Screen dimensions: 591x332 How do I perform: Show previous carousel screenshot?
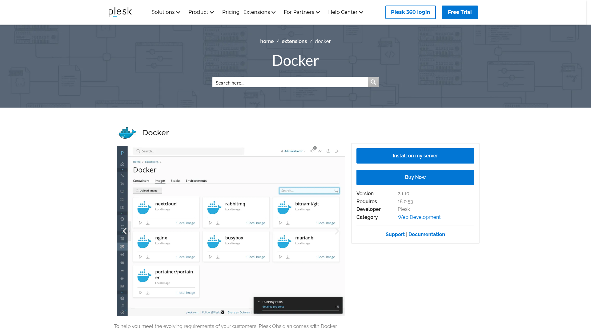[125, 231]
